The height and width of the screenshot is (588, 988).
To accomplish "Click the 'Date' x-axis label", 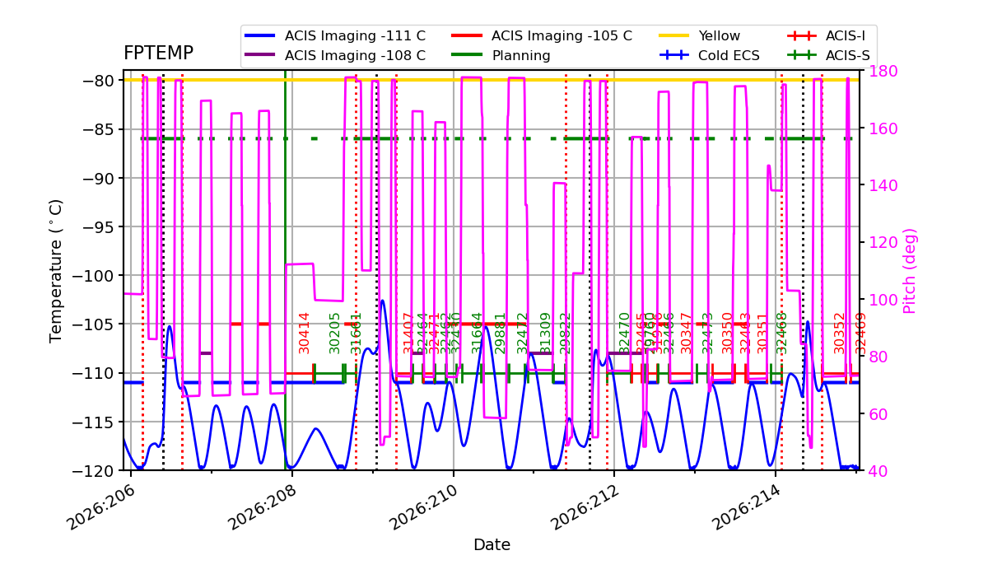I will point(492,545).
